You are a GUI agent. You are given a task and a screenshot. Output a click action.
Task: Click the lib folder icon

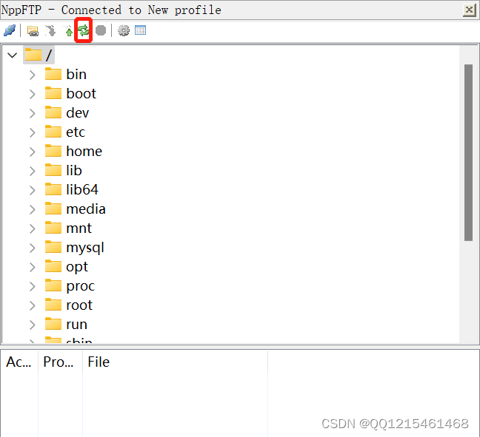[53, 170]
